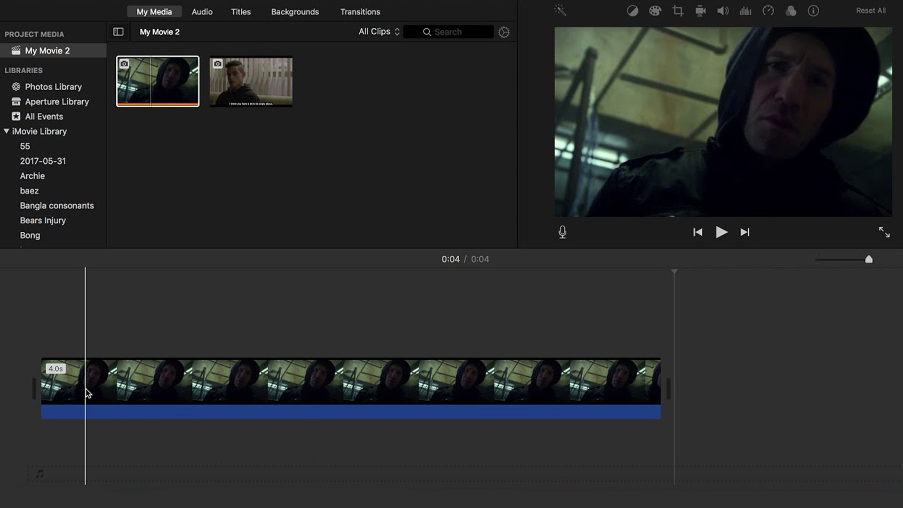Switch to the My Media tab

point(154,12)
